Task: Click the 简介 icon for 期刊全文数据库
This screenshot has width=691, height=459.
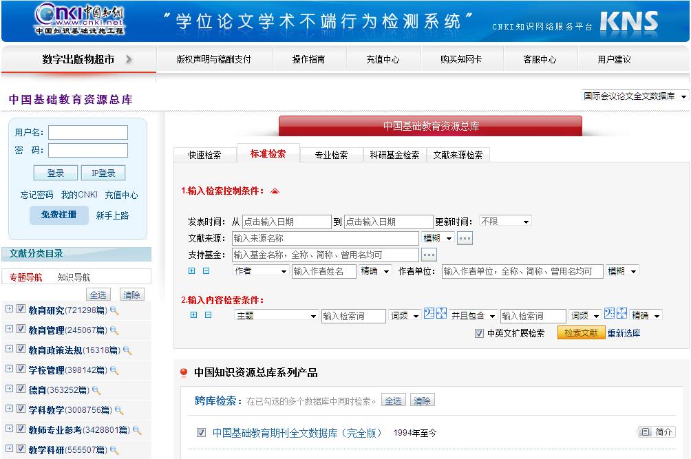Action: [645, 432]
